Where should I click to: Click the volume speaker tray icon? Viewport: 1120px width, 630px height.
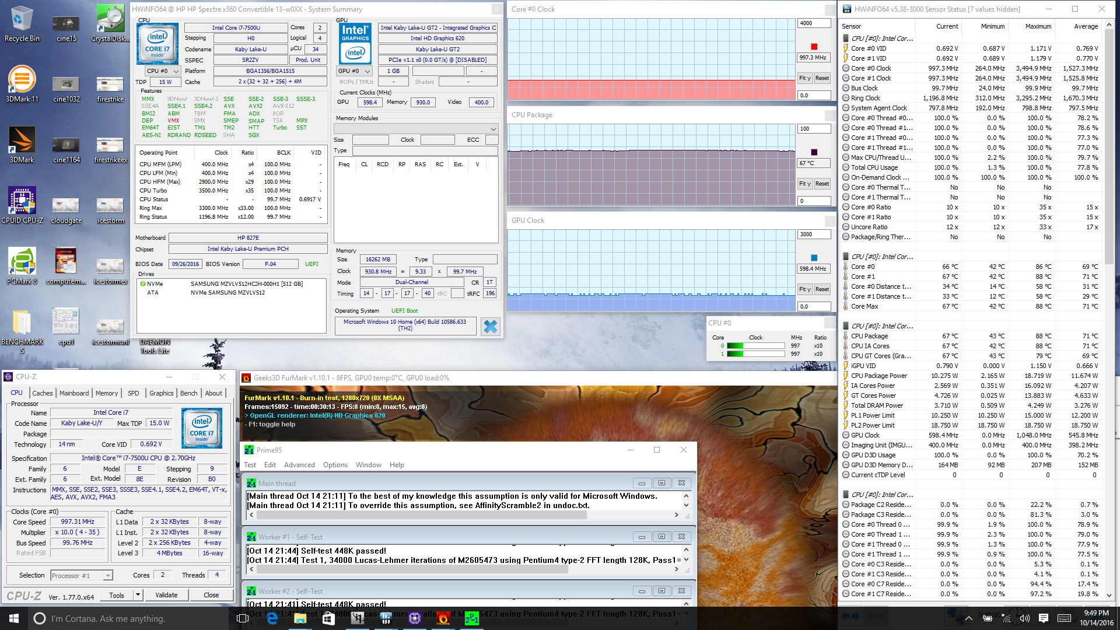click(1024, 618)
